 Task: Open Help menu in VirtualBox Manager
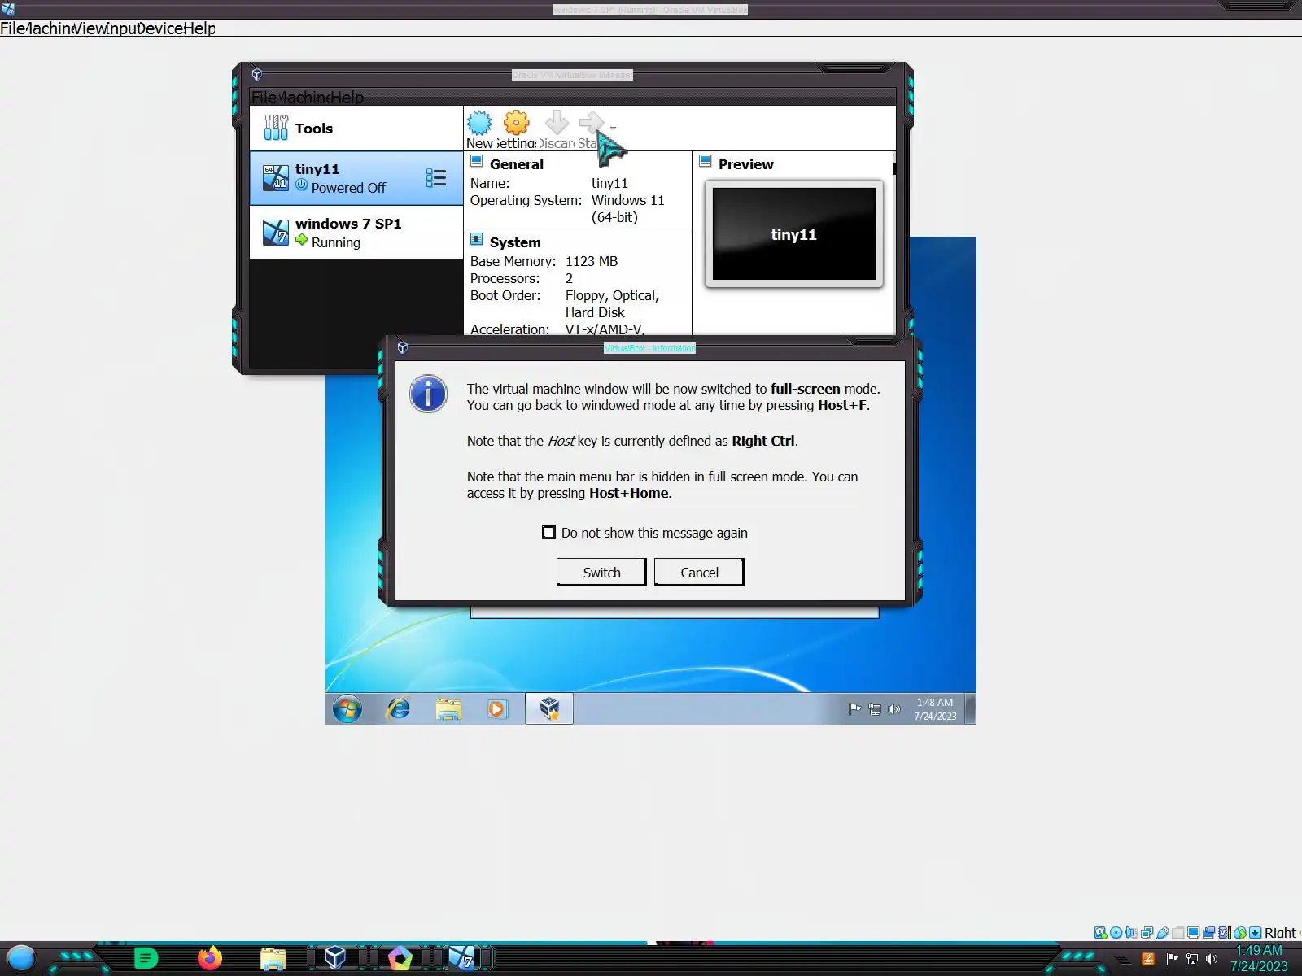[x=347, y=98]
